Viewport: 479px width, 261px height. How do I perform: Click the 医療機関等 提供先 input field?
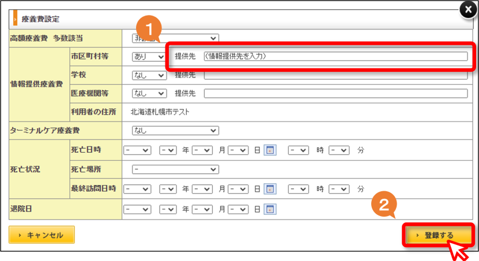click(x=335, y=93)
